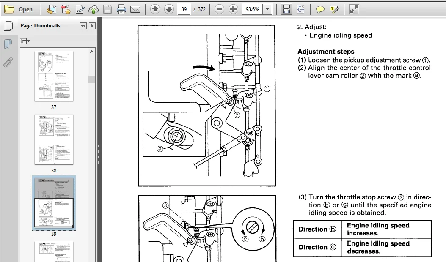Click the thumbnail pane scrollbar handle
The image size is (446, 262).
point(91,79)
